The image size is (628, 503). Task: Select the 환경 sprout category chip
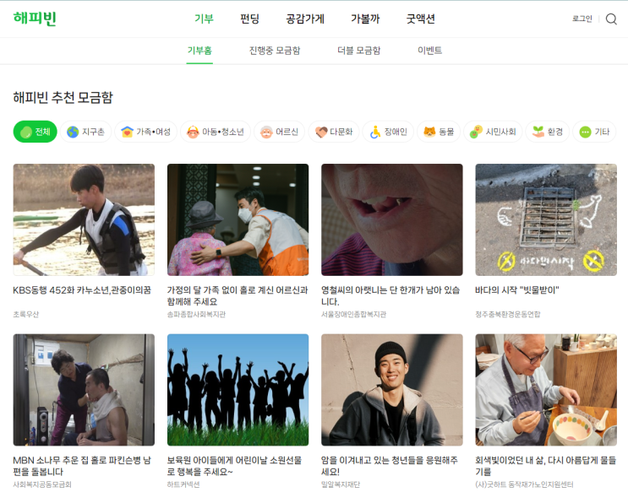pyautogui.click(x=548, y=132)
